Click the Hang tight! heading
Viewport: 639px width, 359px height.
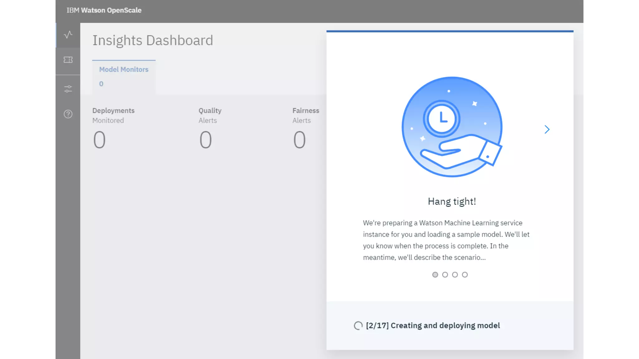pos(451,202)
